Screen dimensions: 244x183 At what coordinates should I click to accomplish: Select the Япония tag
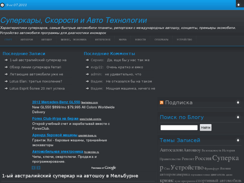coord(225,169)
